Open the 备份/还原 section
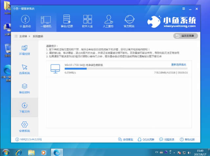Viewport: 210px width, 156px height. coord(67,21)
